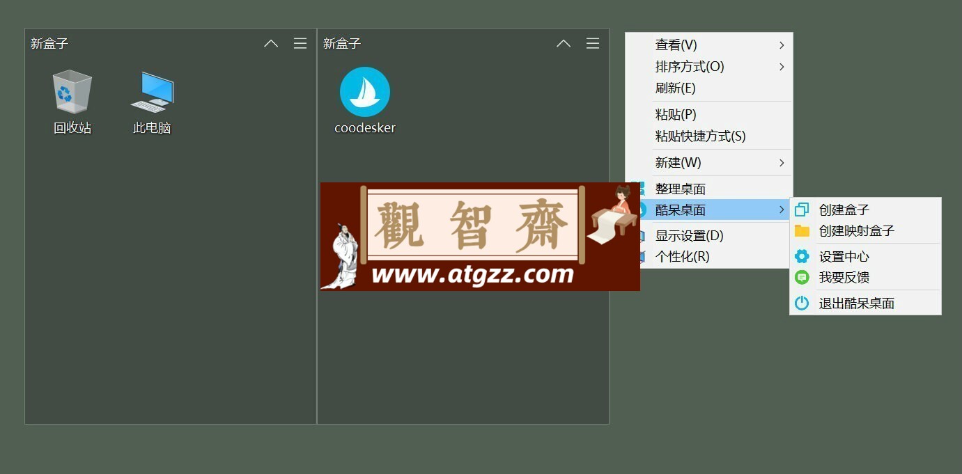Click the yellow folder icon beside 创建映射盒子

802,230
